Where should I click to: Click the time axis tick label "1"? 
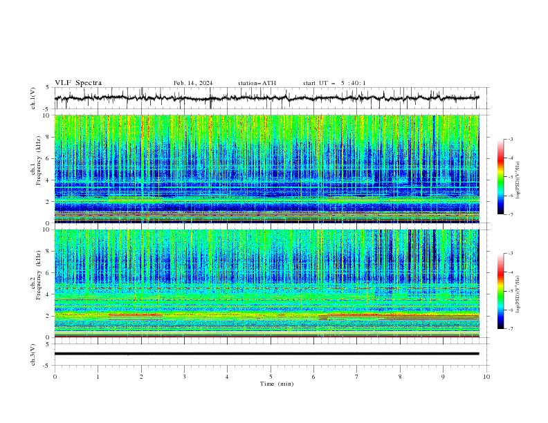pyautogui.click(x=98, y=377)
